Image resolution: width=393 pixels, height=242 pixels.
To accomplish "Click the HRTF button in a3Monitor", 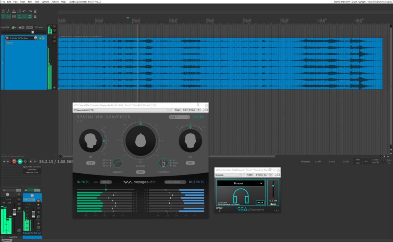I will [x=260, y=203].
